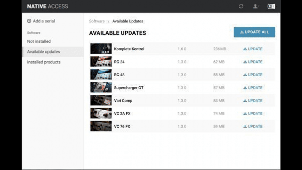Image resolution: width=302 pixels, height=170 pixels.
Task: Update Supercharger GT
Action: coord(253,87)
